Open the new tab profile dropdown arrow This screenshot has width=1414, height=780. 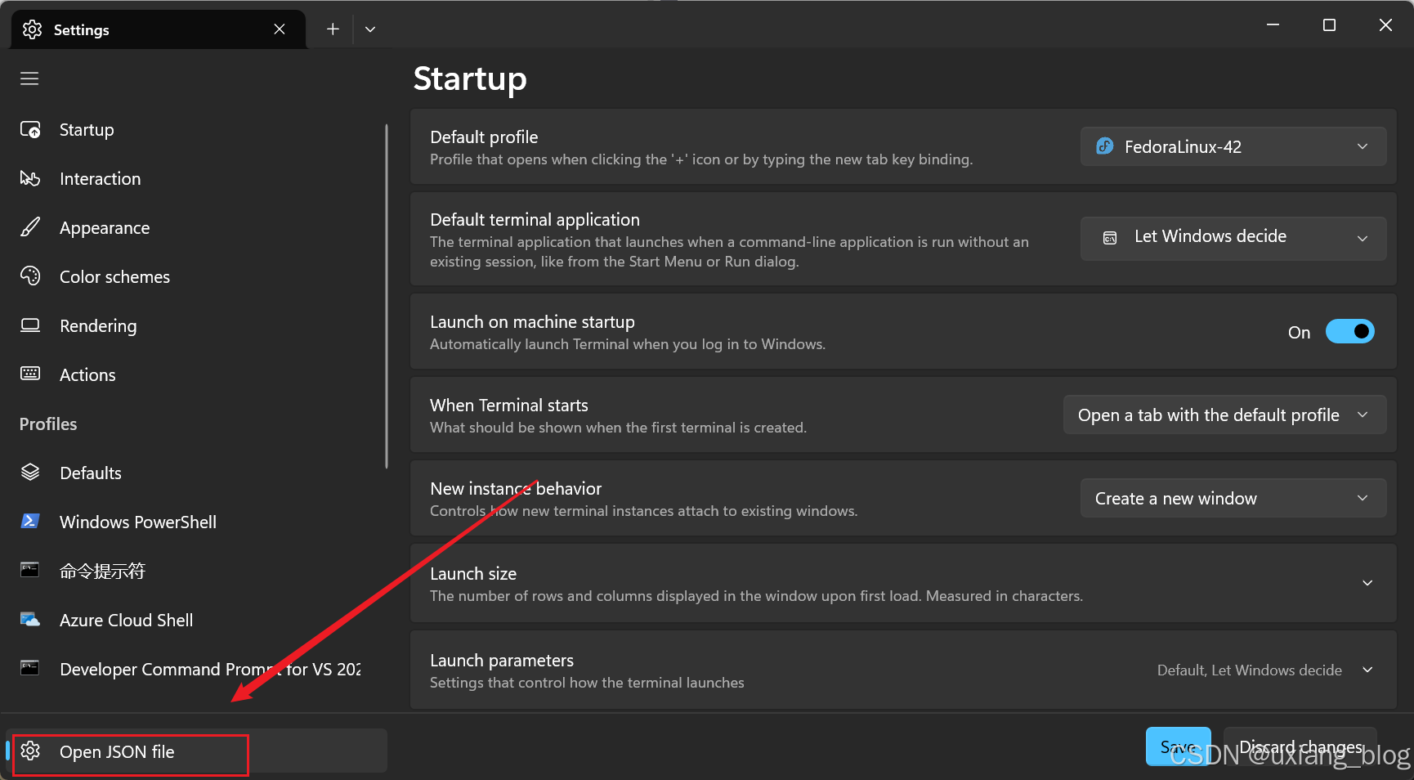click(x=370, y=29)
